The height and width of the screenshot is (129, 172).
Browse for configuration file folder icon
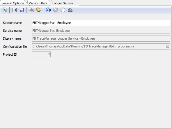[x=168, y=46]
